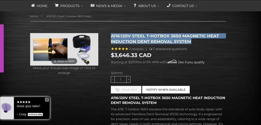
Task: Click Notify When Available button
Action: 166,90
